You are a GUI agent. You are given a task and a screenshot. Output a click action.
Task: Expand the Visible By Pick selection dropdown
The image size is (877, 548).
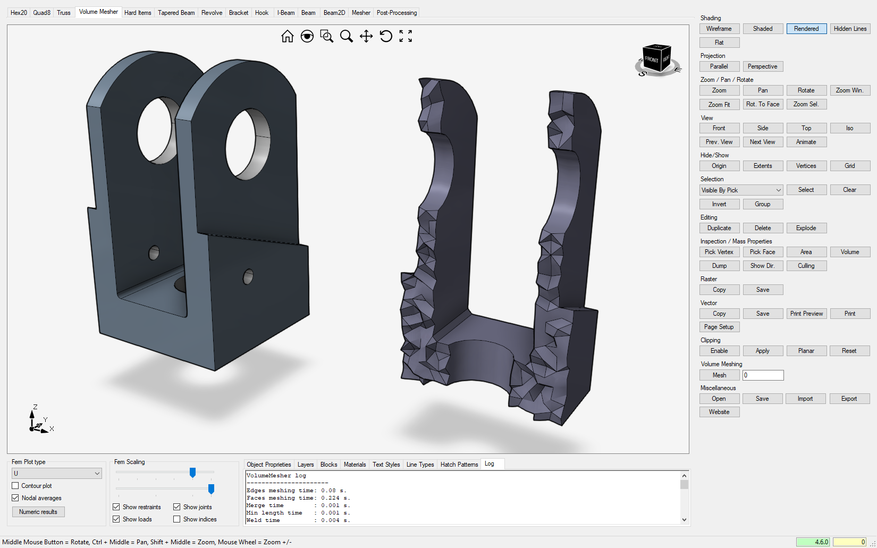click(x=741, y=190)
